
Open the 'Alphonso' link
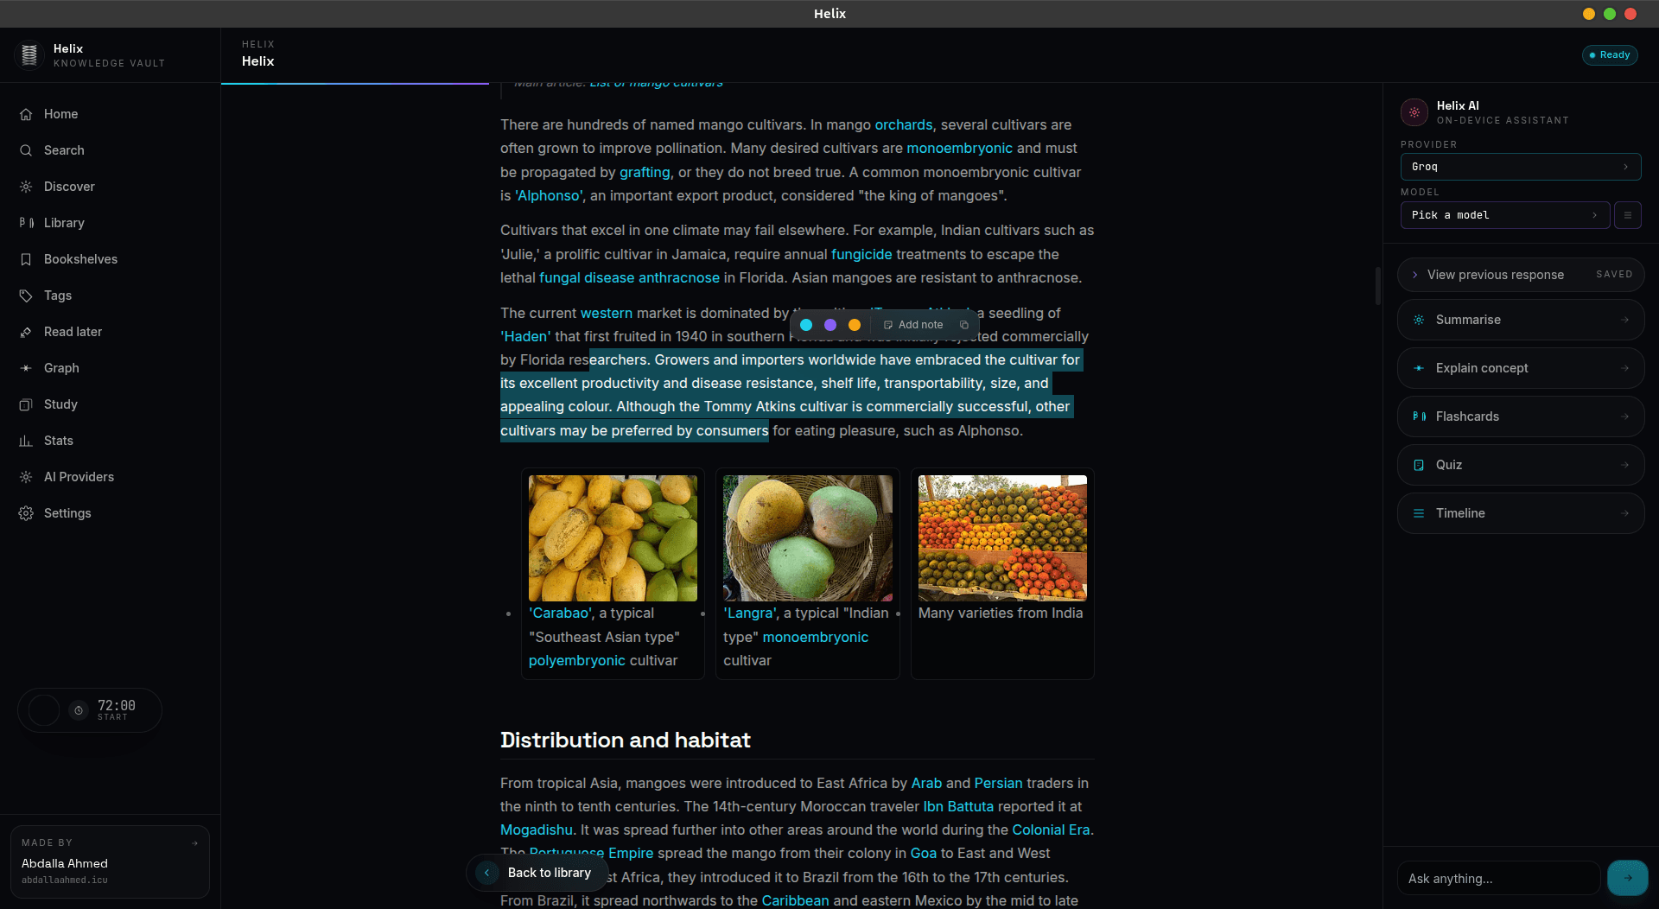(x=549, y=196)
